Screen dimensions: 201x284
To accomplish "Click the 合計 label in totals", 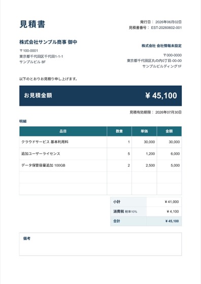I will click(117, 221).
